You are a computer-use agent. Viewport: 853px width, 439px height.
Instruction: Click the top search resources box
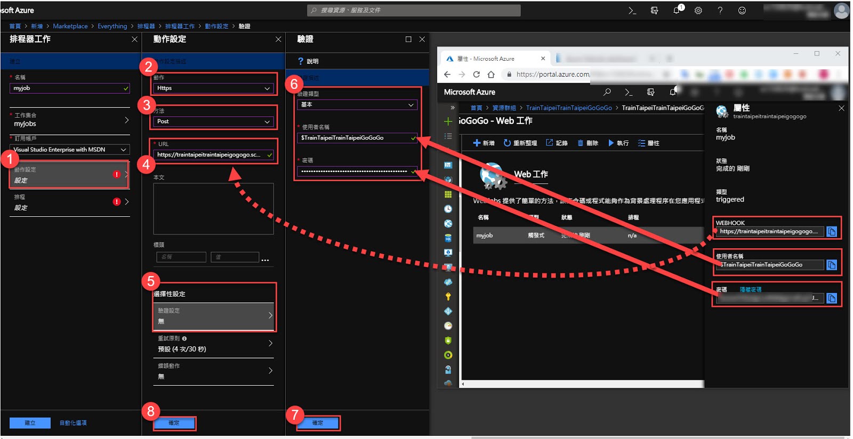(x=414, y=10)
